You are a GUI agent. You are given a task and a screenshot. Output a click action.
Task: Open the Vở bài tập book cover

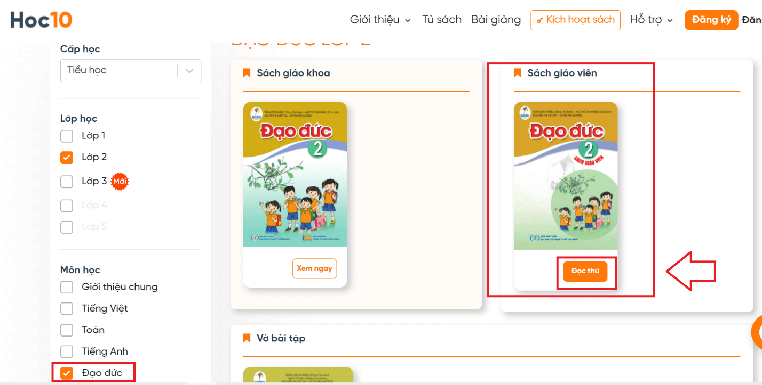point(298,376)
